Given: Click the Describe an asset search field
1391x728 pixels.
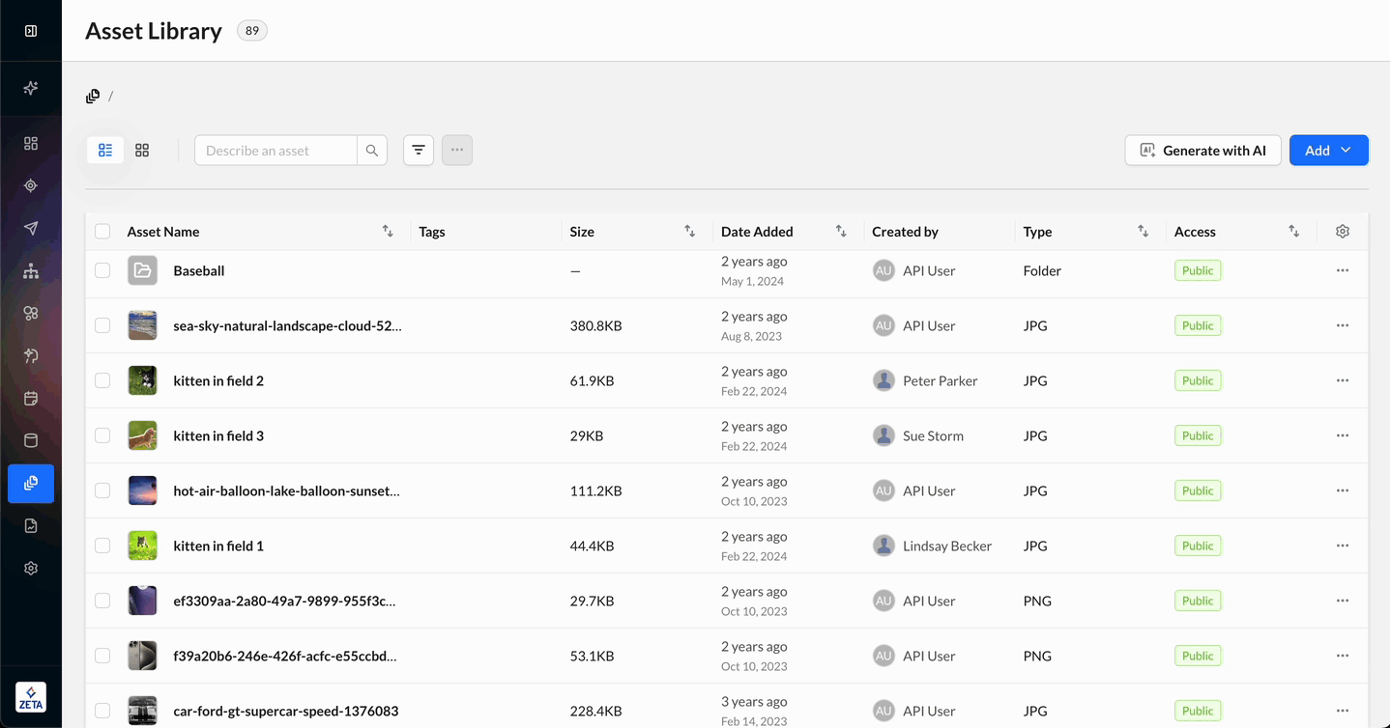Looking at the screenshot, I should 276,151.
